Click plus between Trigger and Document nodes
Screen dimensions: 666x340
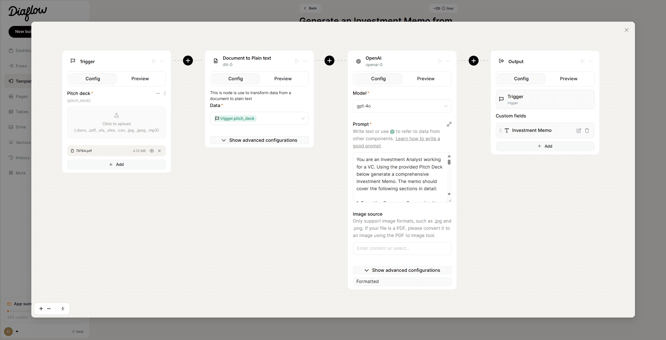click(188, 61)
